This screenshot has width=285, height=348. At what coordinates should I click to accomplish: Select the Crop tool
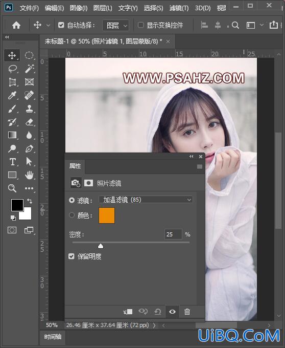point(12,82)
